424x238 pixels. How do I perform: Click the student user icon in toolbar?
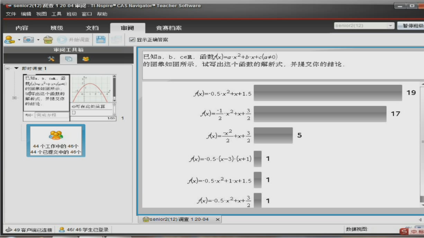[9, 40]
